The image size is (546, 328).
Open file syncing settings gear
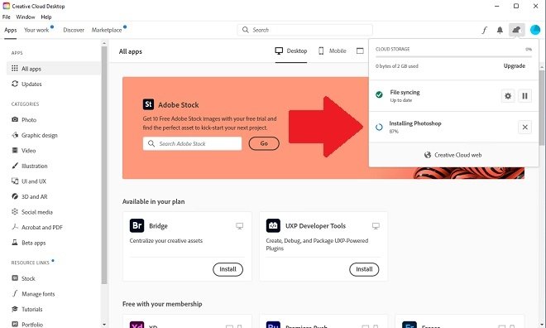coord(508,96)
